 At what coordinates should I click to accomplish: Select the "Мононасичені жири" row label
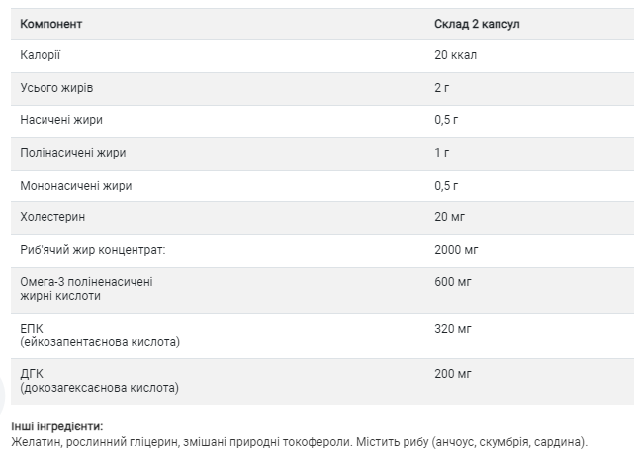pos(76,185)
